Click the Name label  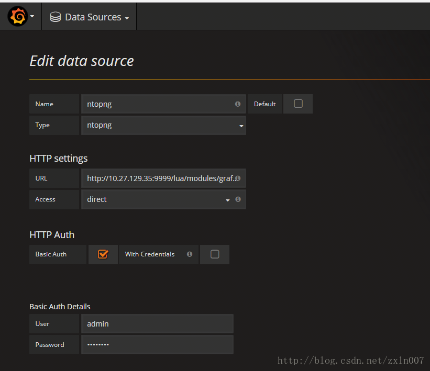45,104
